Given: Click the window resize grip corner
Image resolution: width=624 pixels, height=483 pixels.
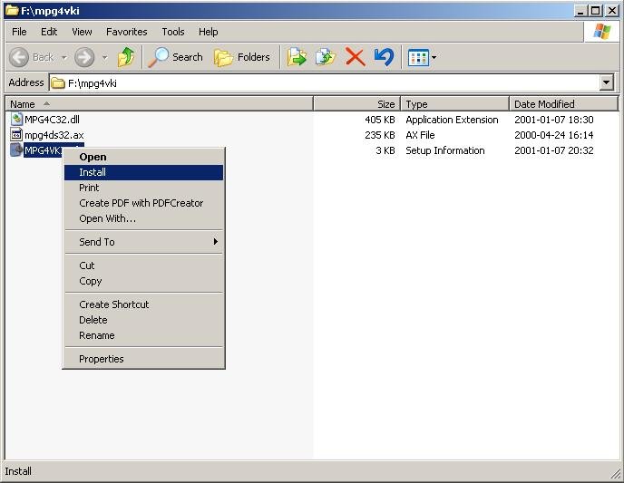Looking at the screenshot, I should (616, 473).
